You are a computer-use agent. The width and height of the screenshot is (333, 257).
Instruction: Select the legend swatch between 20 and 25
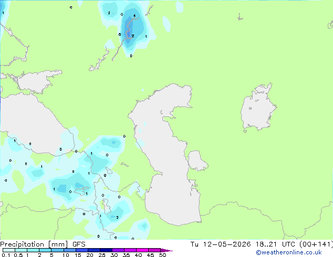(x=94, y=250)
